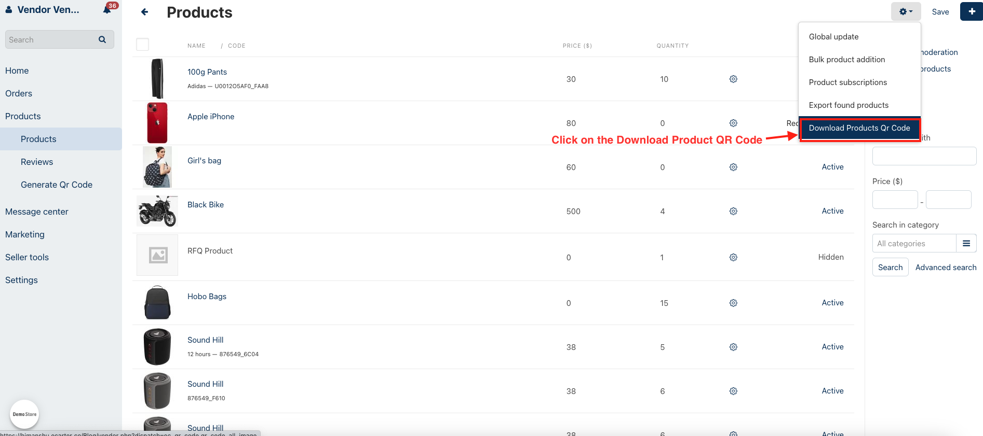Open the Hidden status dropdown for RFQ Product
This screenshot has width=983, height=436.
pyautogui.click(x=831, y=257)
